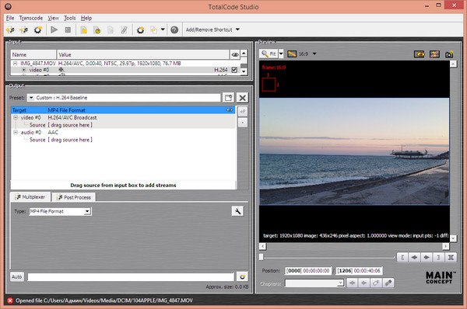Toggle the eye icon on Target row
Screen dimensions: 467x309
230,110
